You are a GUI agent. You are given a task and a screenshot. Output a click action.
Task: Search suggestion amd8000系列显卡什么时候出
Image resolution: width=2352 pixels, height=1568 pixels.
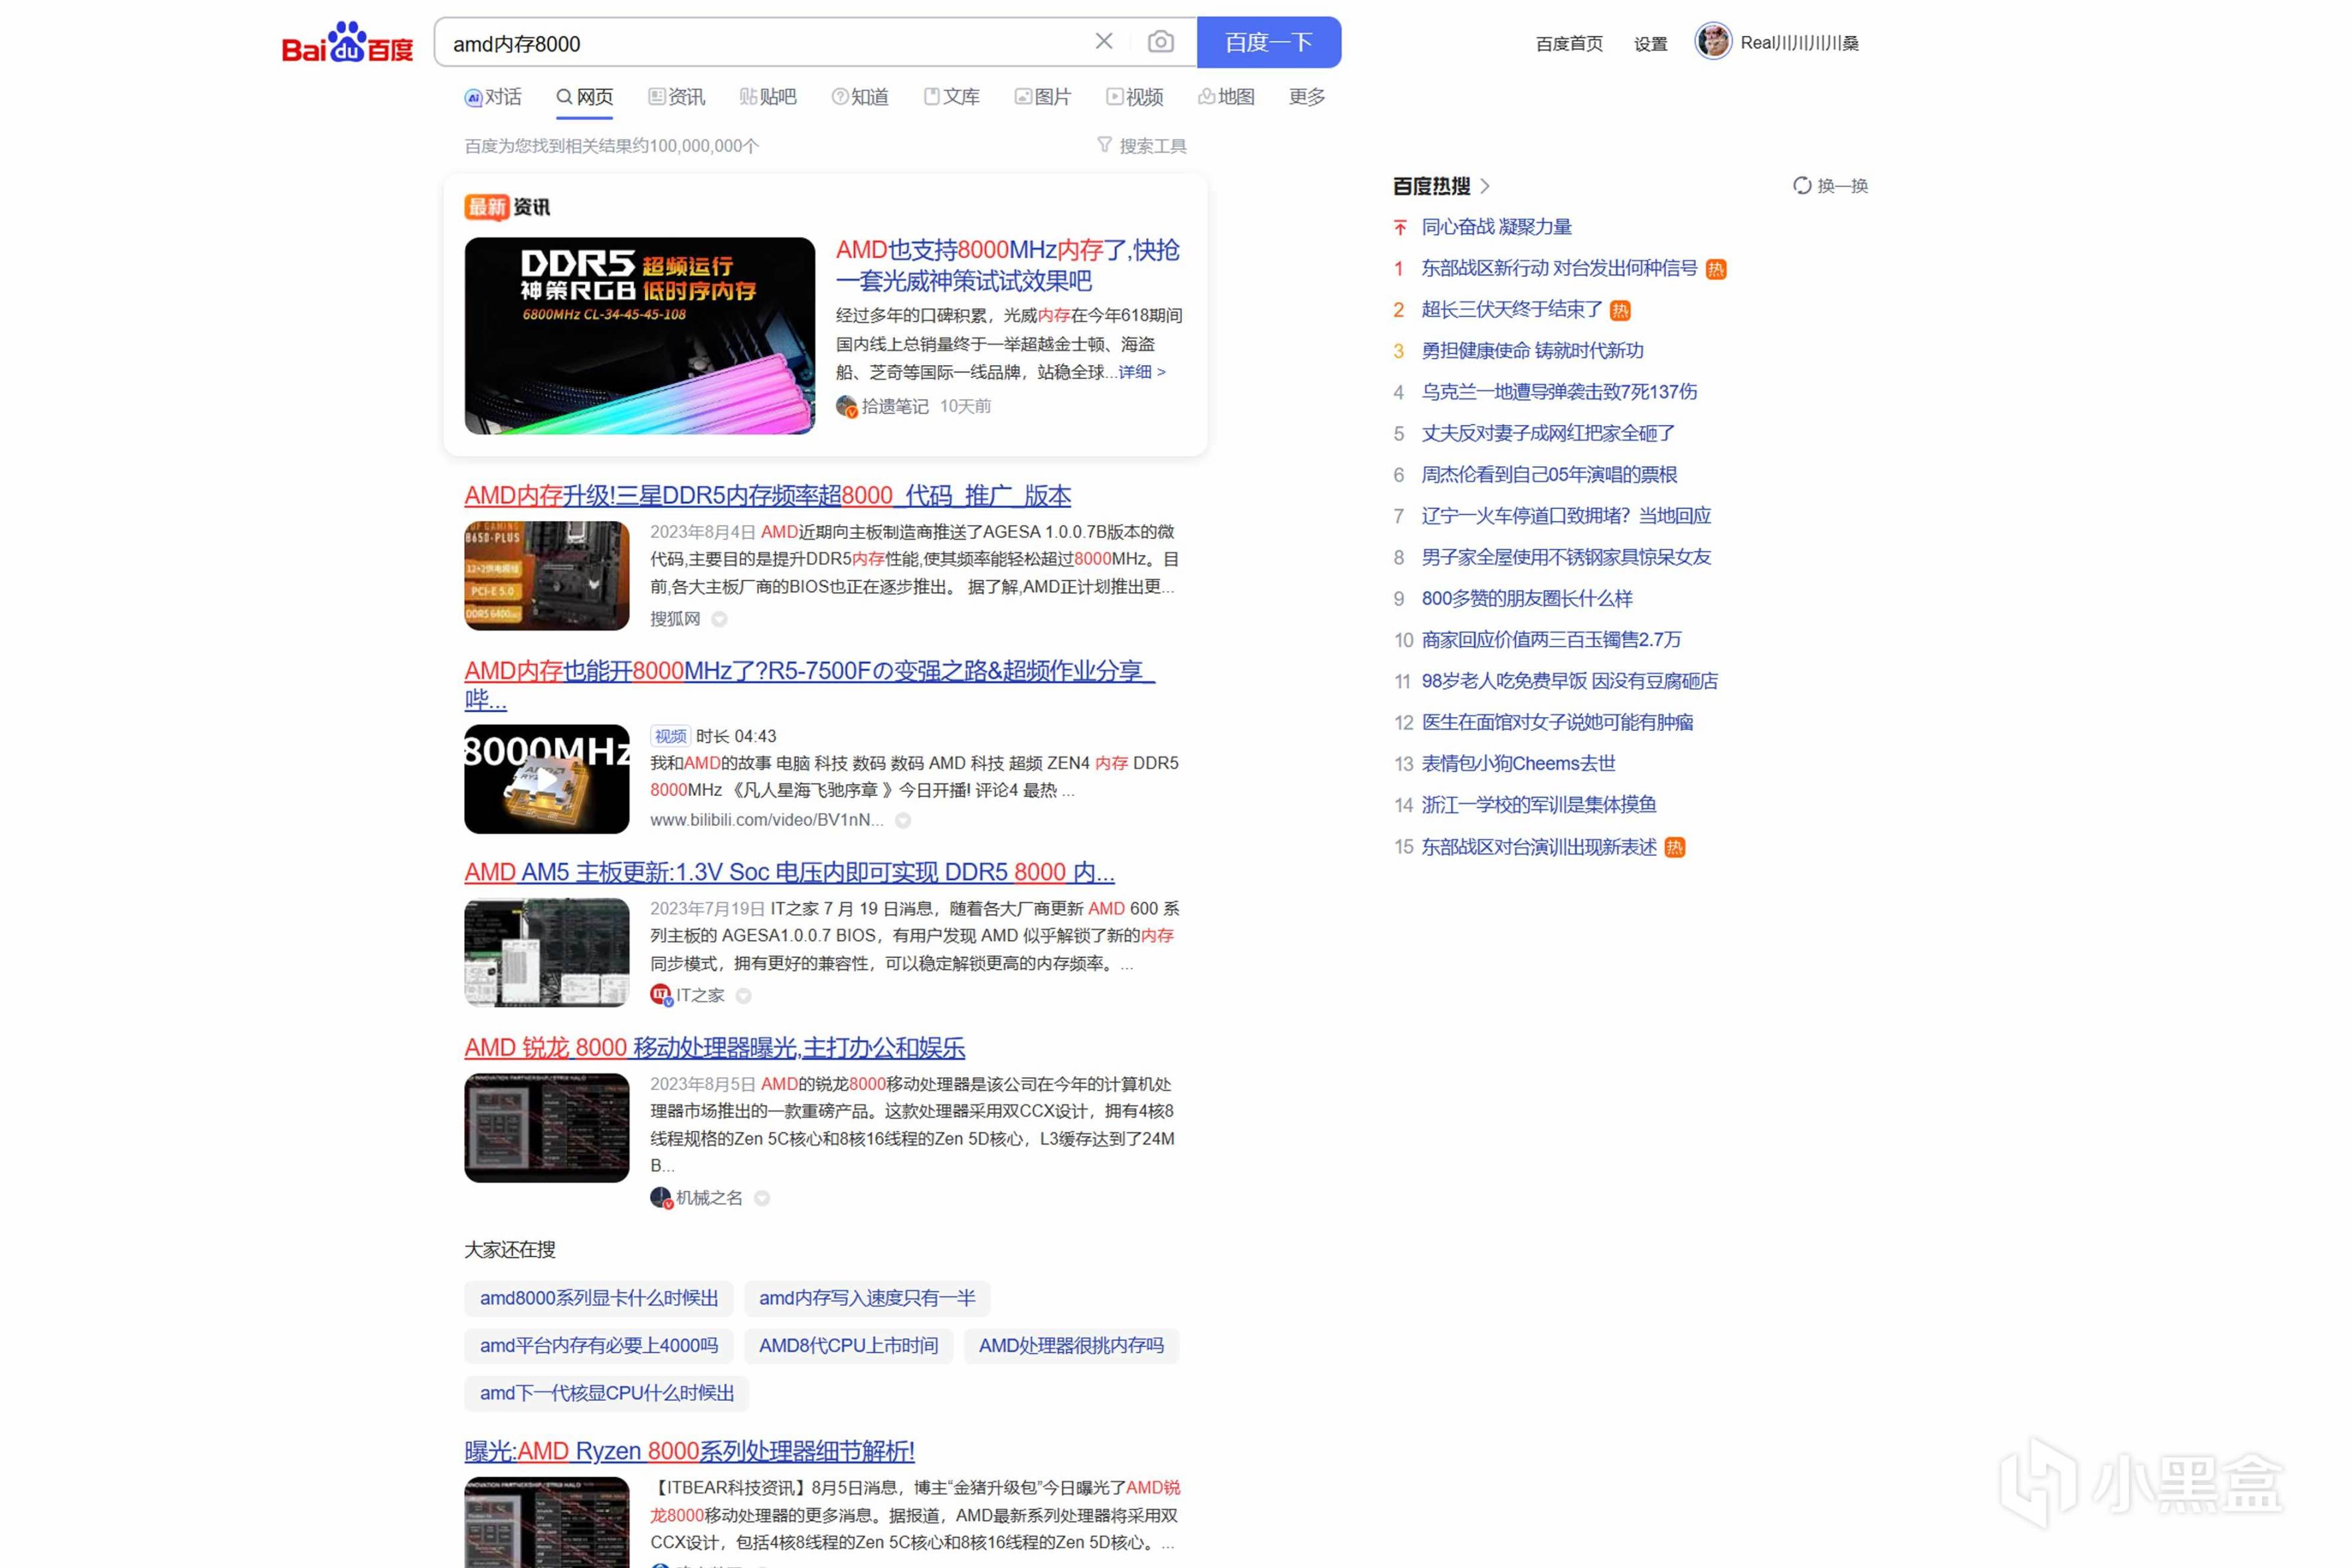599,1298
